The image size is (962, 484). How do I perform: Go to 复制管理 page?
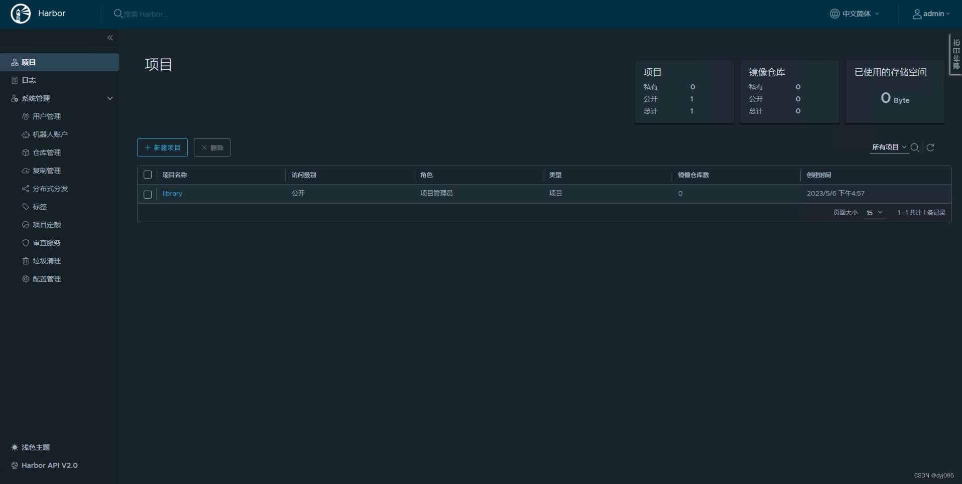point(47,171)
